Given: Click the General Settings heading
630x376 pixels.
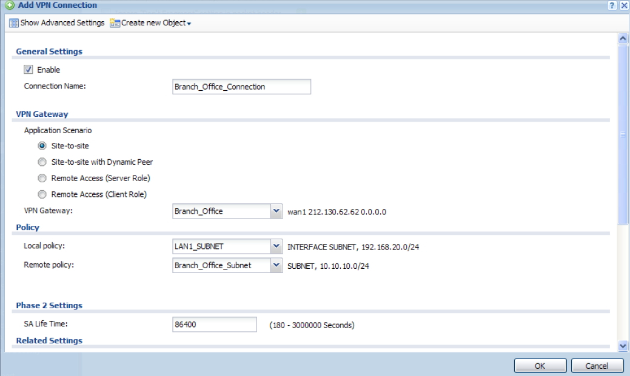Looking at the screenshot, I should point(49,51).
